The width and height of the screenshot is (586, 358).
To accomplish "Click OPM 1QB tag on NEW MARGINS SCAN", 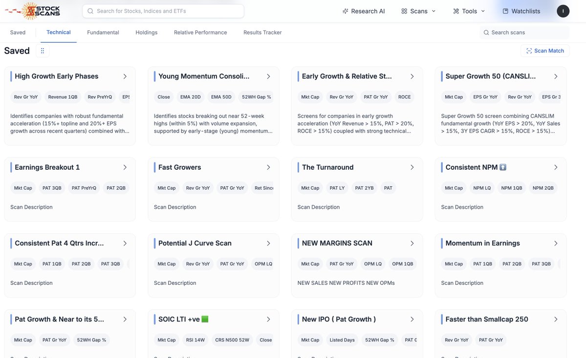I will coord(403,264).
